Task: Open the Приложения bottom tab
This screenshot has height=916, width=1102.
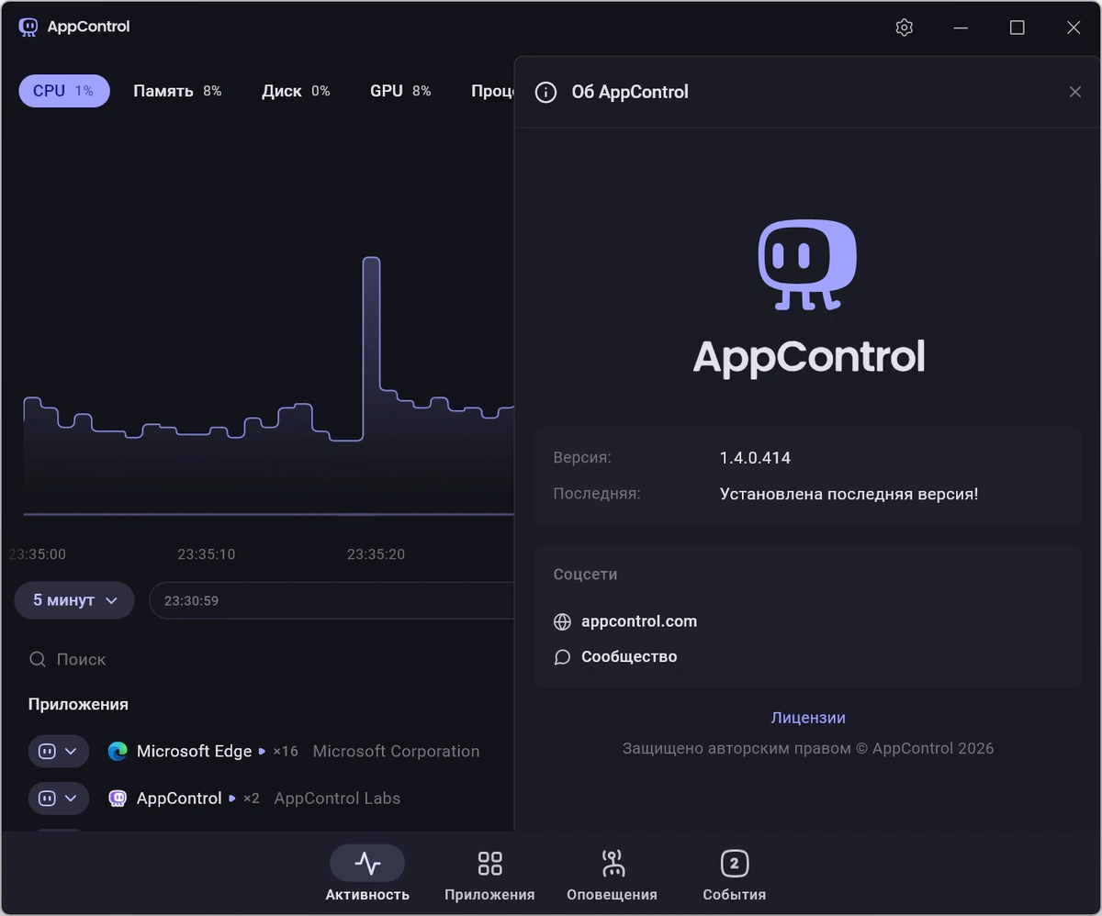Action: pyautogui.click(x=489, y=875)
